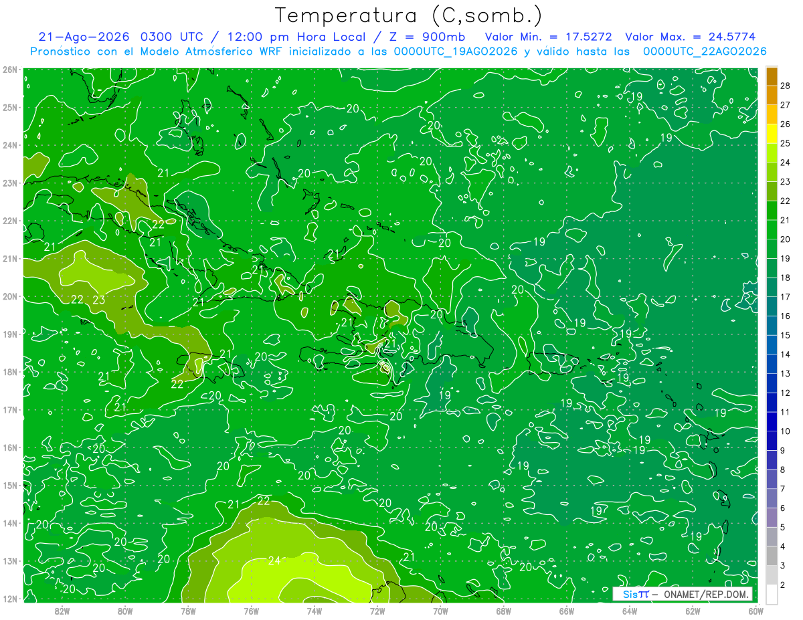The image size is (803, 620).
Task: Click the '18N' latitude axis label
Action: (10, 372)
